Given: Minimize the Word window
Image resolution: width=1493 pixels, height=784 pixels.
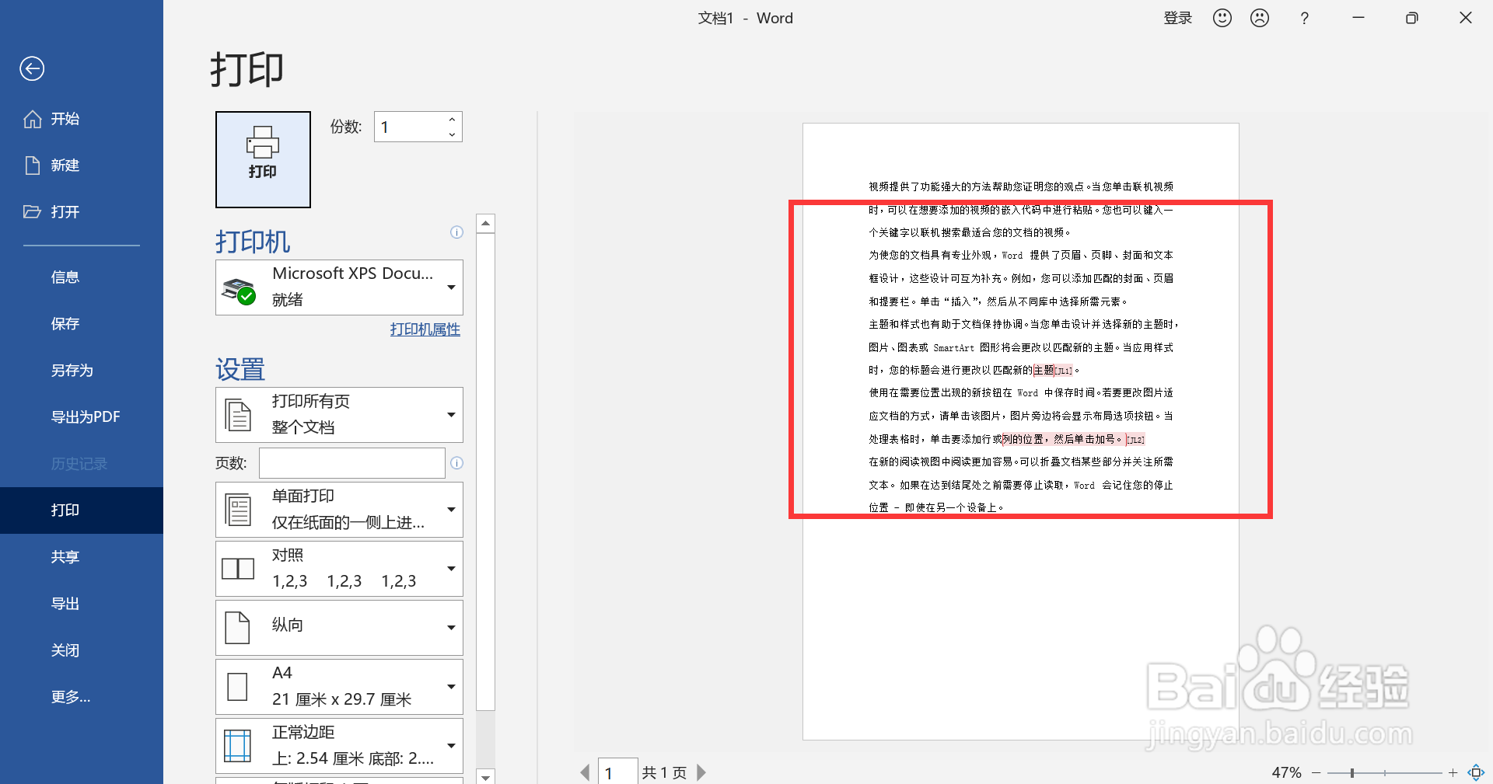Looking at the screenshot, I should click(1358, 18).
